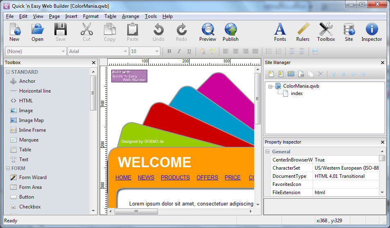The height and width of the screenshot is (228, 390).
Task: Toggle the Rulers icon in toolbar
Action: coord(303,32)
